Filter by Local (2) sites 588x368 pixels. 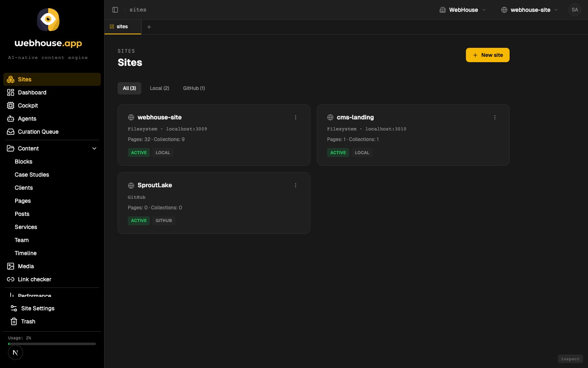pos(160,88)
